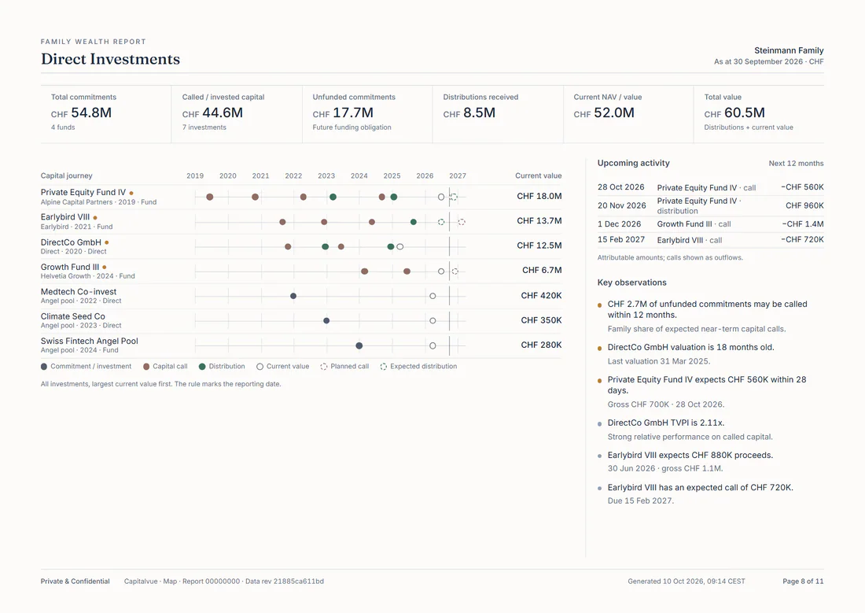
Task: Select Climate Seed Co's commitment dot
Action: click(326, 321)
